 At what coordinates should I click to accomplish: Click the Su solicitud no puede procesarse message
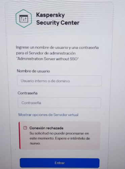point(59,134)
